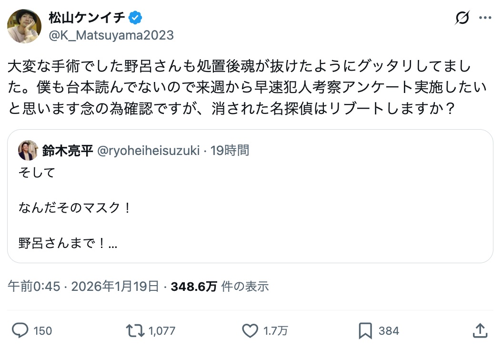Select the repost icon
This screenshot has width=502, height=350.
[135, 330]
